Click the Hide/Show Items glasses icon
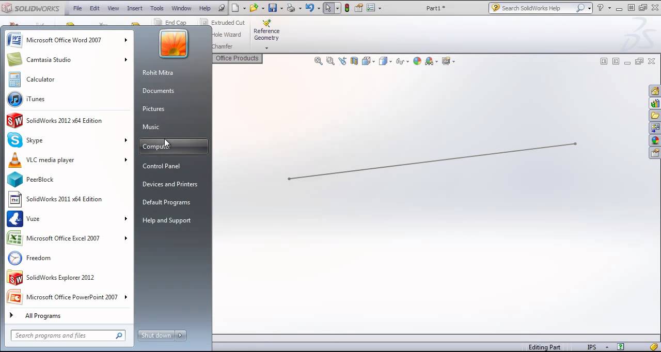This screenshot has height=352, width=661. 400,61
